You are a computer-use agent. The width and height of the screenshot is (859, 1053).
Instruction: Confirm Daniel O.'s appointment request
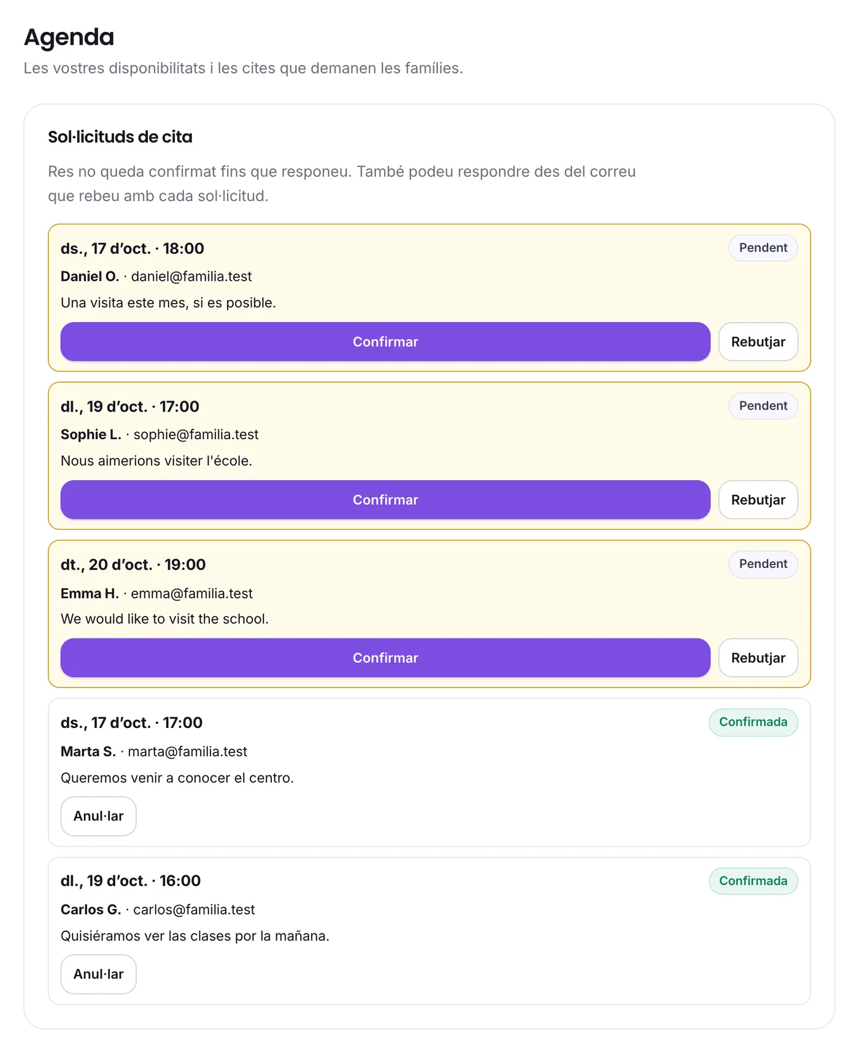click(385, 342)
